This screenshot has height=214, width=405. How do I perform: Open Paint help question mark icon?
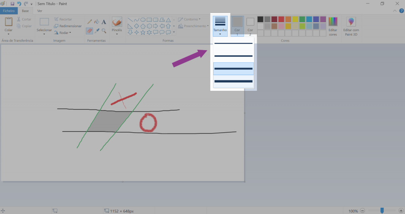(401, 11)
